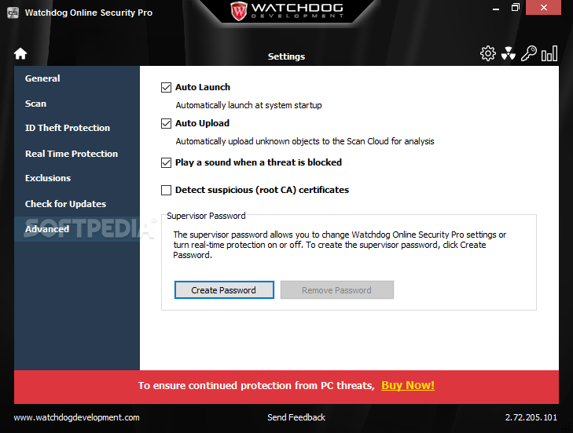Follow the Buy Now! link

[x=408, y=386]
